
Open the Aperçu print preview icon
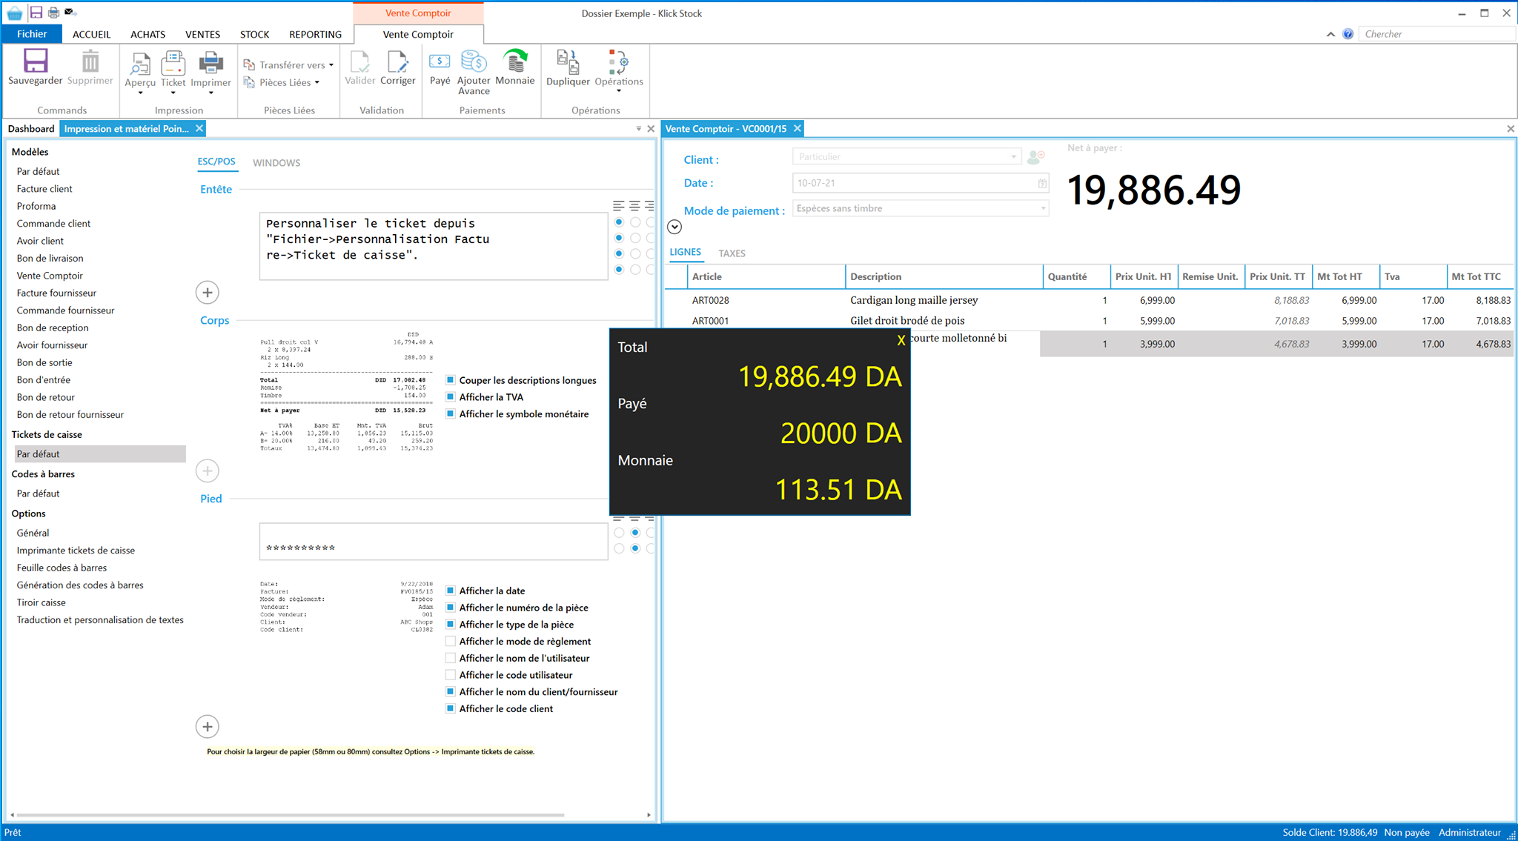[139, 64]
